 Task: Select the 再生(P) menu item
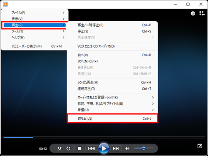click(35, 25)
